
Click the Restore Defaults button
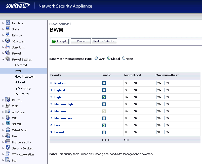pos(104,41)
